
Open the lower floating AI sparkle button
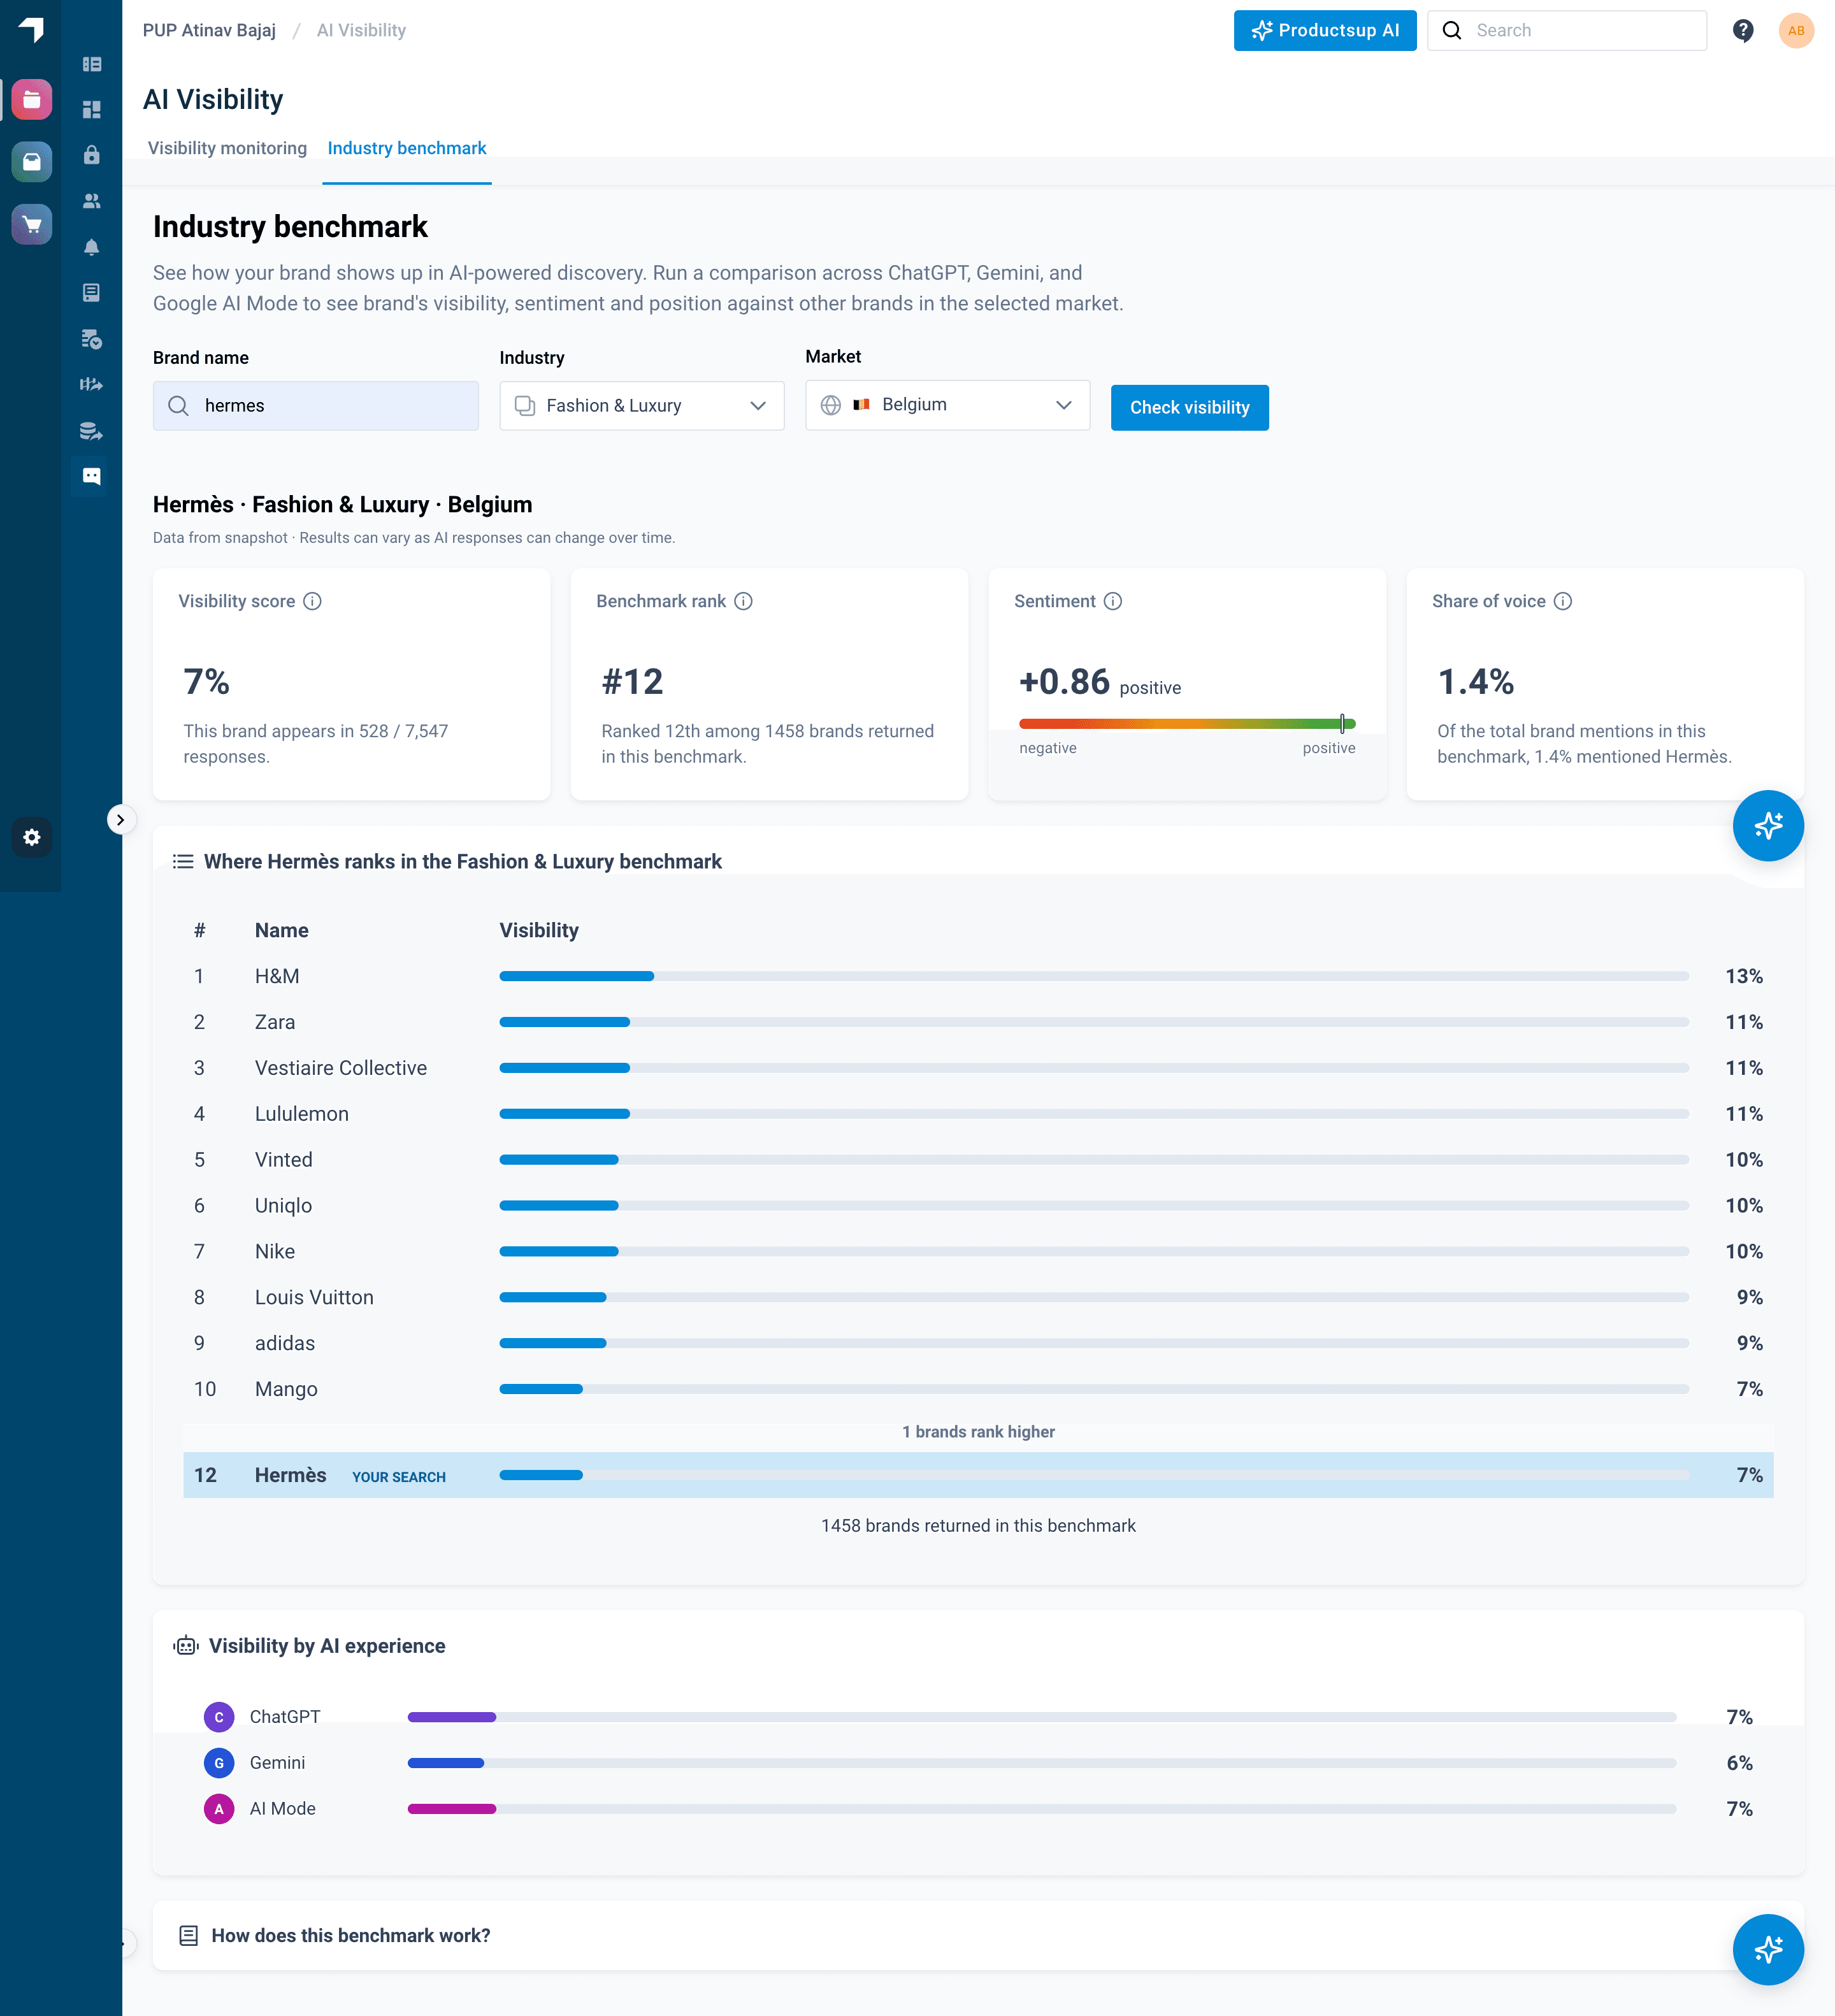[x=1768, y=1949]
